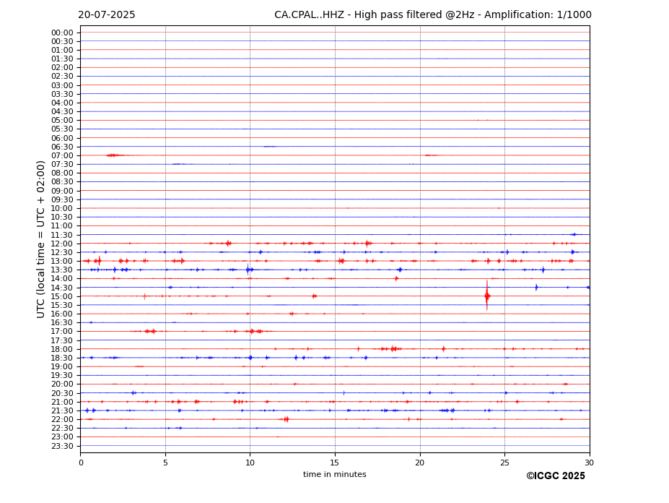Click the 'time in minutes' axis label
Image resolution: width=669 pixels, height=503 pixels.
tap(335, 474)
